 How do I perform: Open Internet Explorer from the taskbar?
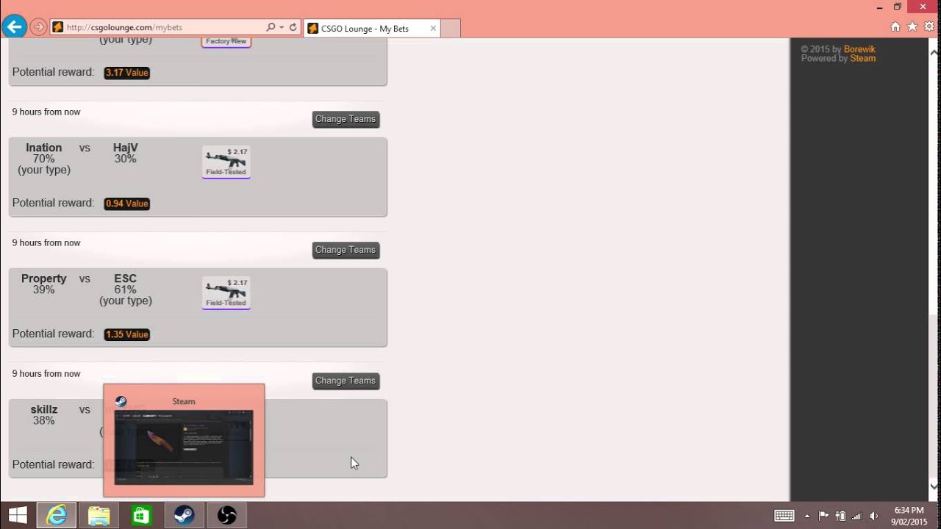[x=57, y=515]
